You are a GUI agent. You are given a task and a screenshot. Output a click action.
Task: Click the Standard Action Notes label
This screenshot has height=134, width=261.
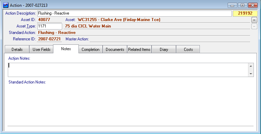click(x=27, y=82)
